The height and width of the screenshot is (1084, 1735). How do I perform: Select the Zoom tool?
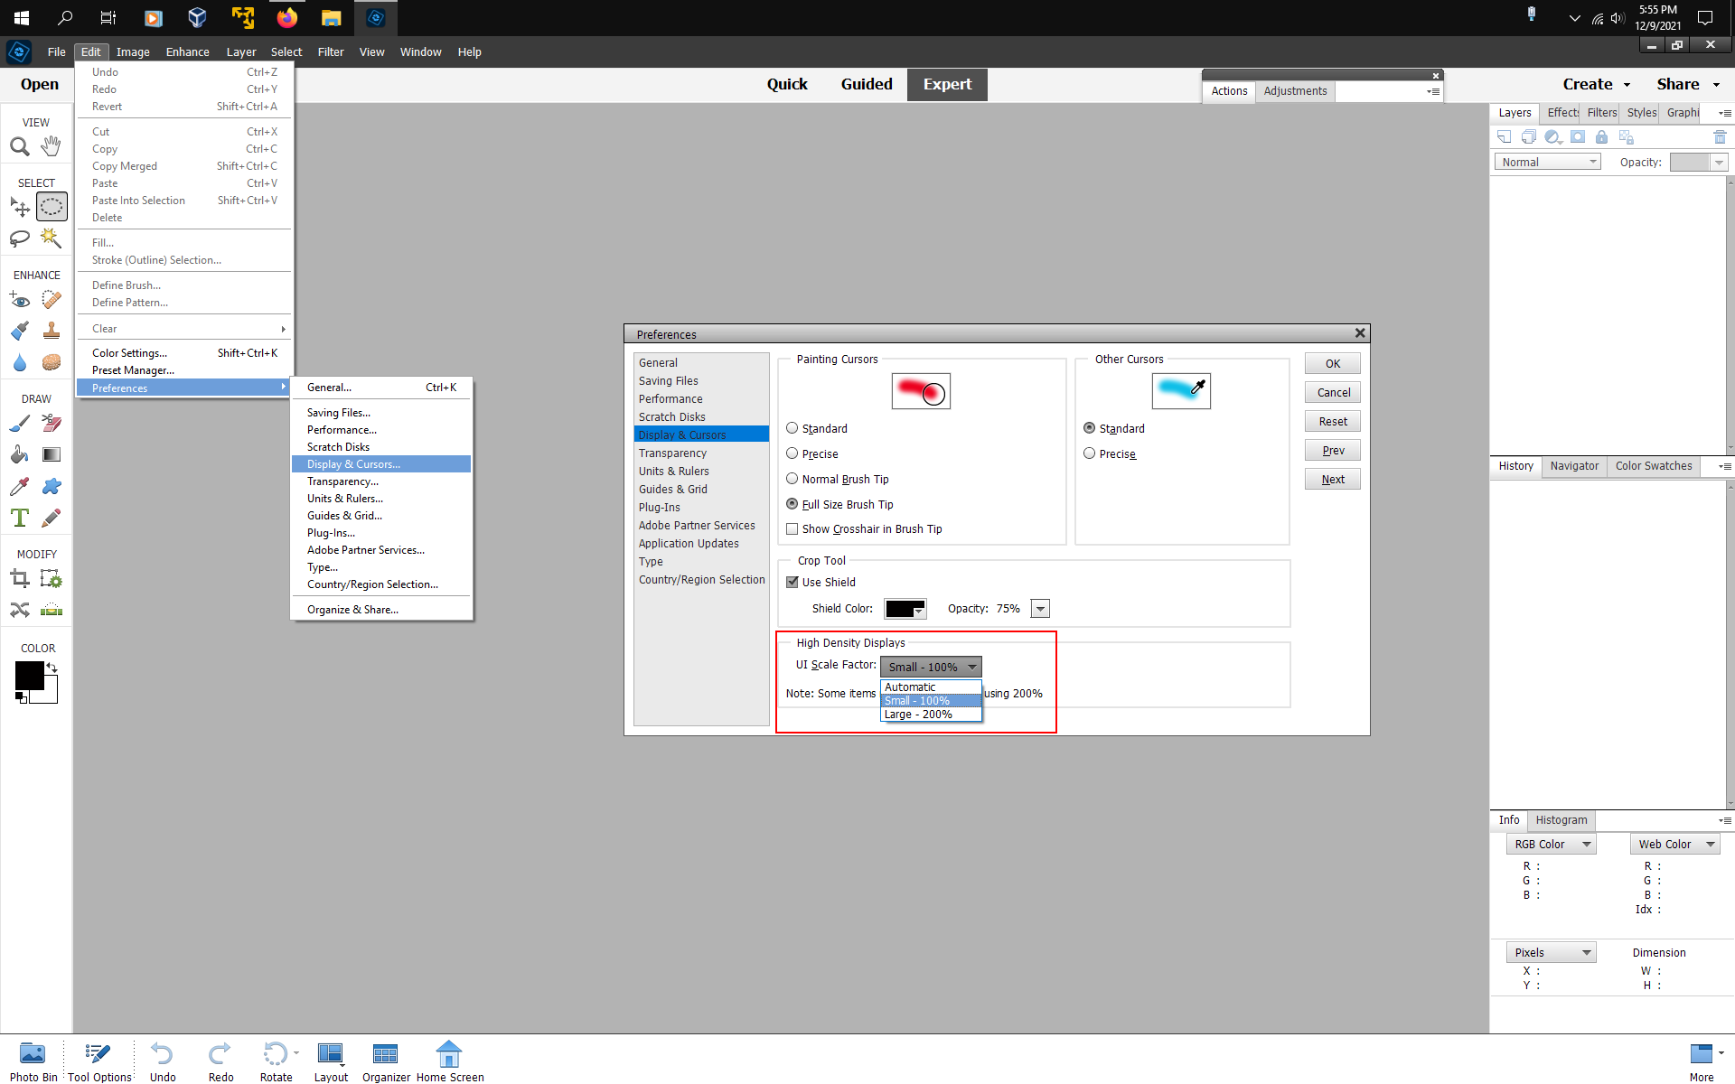(20, 145)
